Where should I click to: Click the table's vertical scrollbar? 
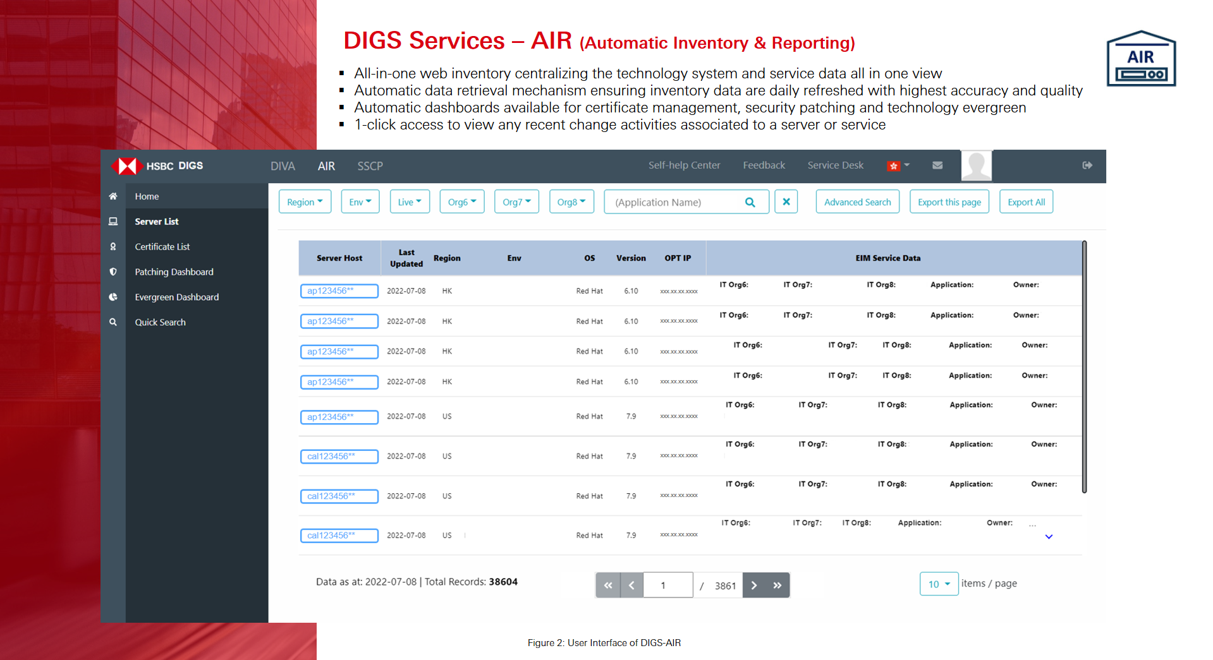1084,366
